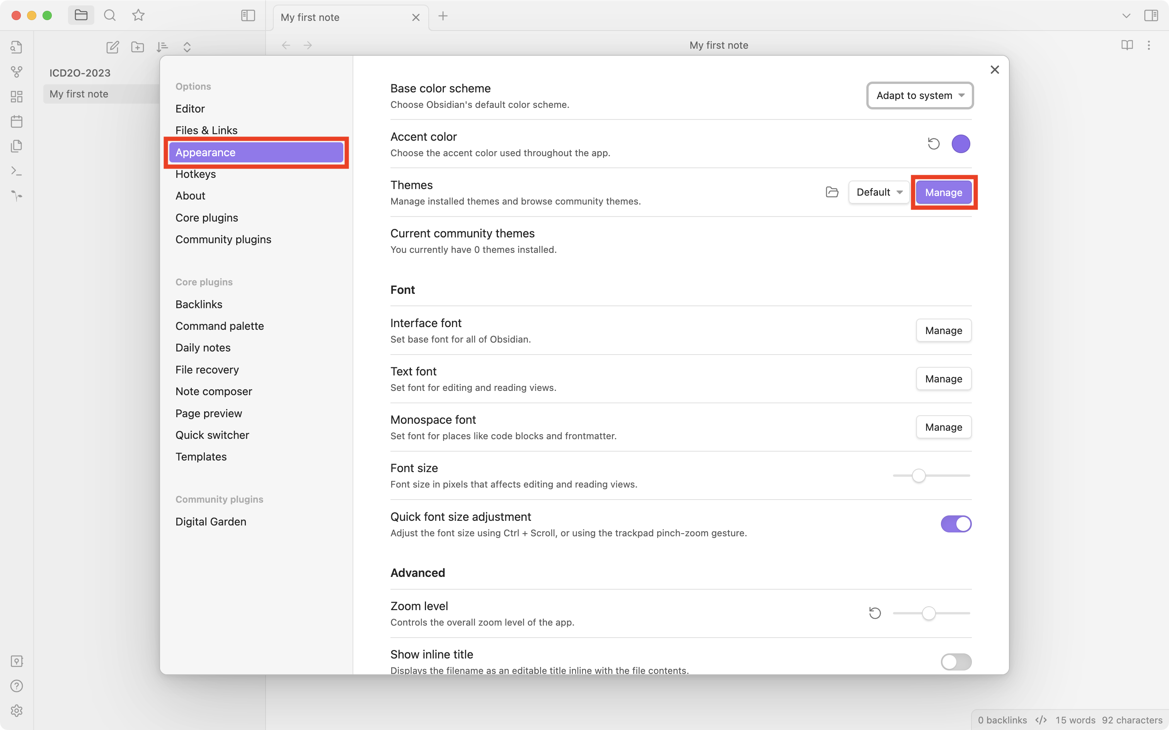Open File recovery plugin settings
Image resolution: width=1169 pixels, height=730 pixels.
pyautogui.click(x=256, y=370)
